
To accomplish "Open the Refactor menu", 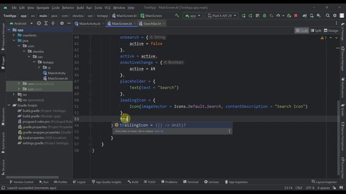I will pyautogui.click(x=68, y=8).
